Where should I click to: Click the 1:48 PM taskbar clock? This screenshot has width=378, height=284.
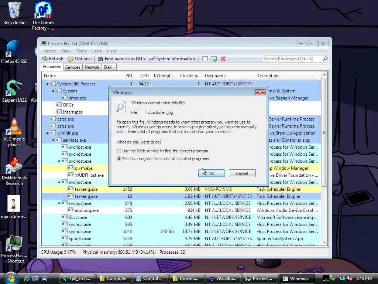pos(364,278)
